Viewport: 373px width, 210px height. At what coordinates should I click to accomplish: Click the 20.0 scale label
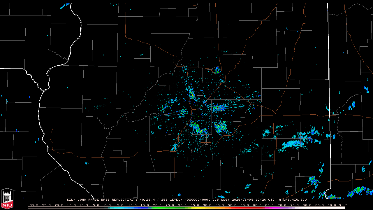point(157,205)
